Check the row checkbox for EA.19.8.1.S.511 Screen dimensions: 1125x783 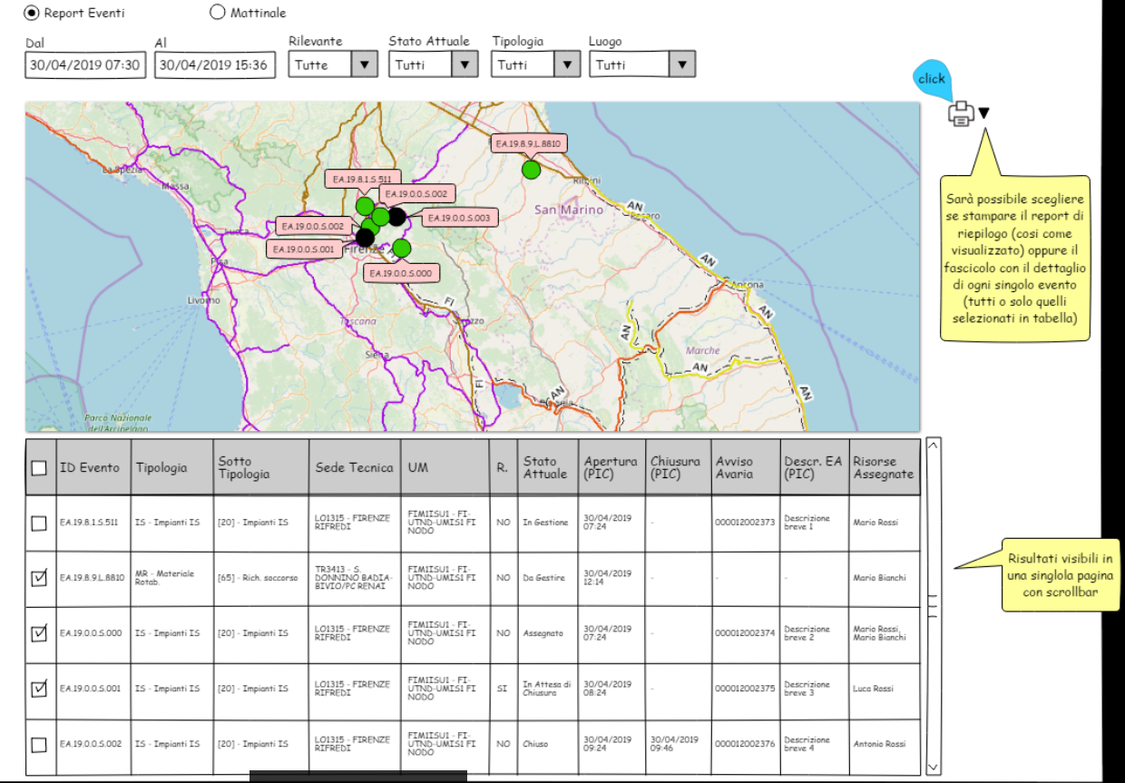39,523
